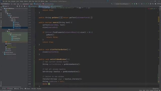The width and height of the screenshot is (161, 91).
Task: Click the green Run button in toolbar
Action: pyautogui.click(x=132, y=4)
